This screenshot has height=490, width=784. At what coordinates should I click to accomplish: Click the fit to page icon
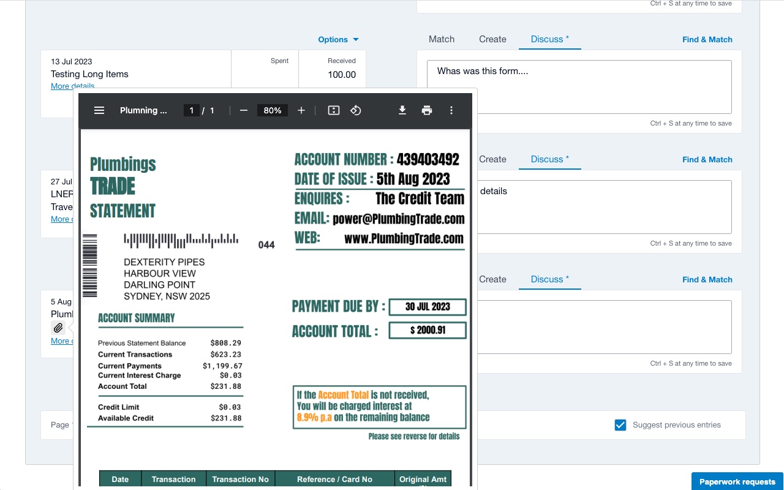tap(334, 110)
